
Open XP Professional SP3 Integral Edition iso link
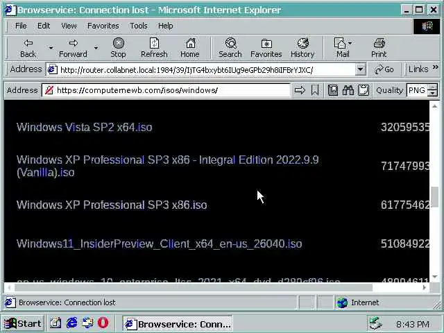(168, 166)
